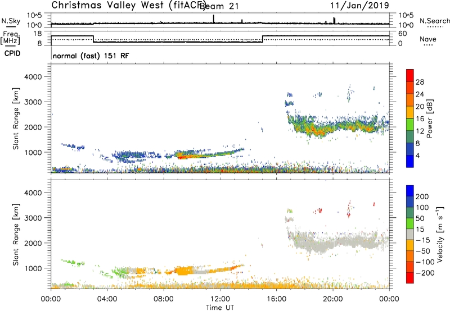Click the '60' tick on the Nave axis
The height and width of the screenshot is (311, 450).
403,34
